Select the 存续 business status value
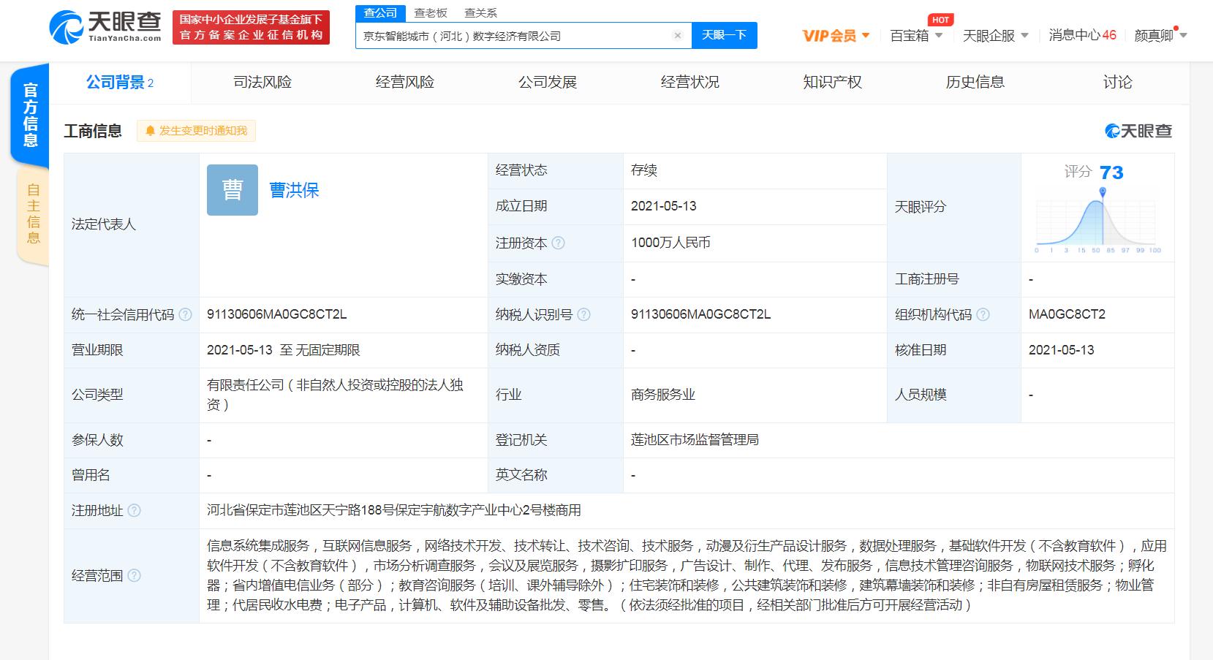The height and width of the screenshot is (660, 1213). coord(644,170)
